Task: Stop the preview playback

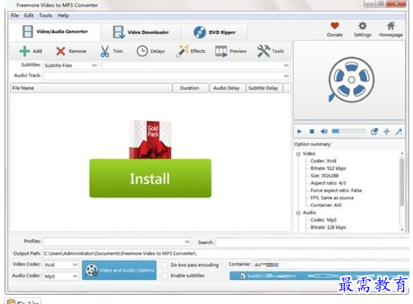Action: pyautogui.click(x=312, y=131)
